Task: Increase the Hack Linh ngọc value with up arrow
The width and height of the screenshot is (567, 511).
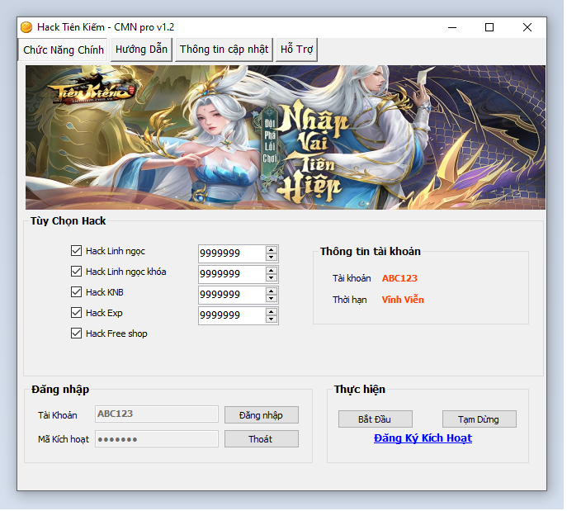Action: coord(272,249)
